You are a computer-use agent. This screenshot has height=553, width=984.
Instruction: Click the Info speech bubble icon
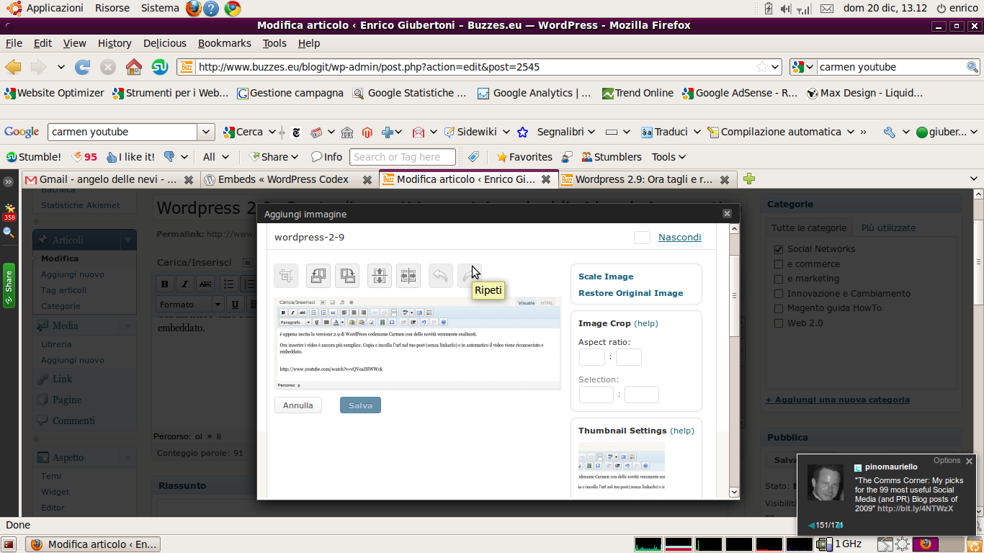326,157
